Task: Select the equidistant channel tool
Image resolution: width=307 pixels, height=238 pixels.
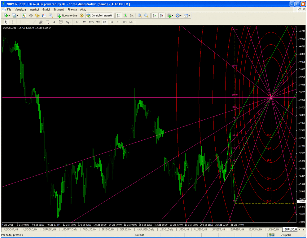Action: pyautogui.click(x=41, y=22)
